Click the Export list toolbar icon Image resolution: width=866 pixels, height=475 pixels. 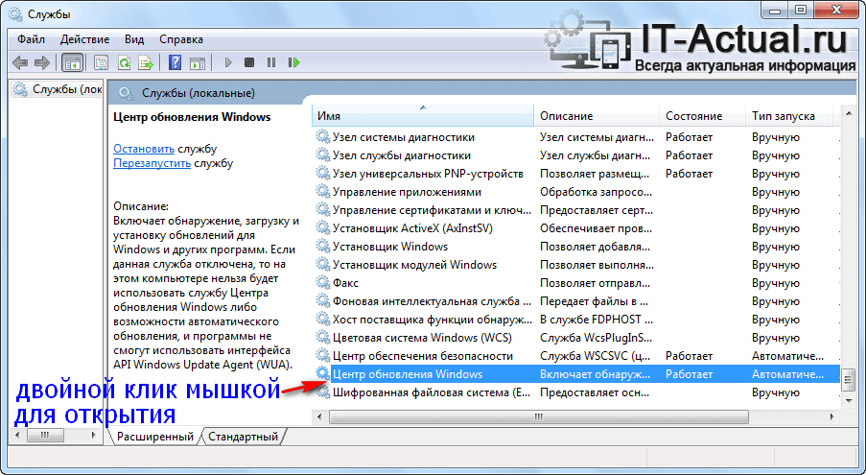145,62
